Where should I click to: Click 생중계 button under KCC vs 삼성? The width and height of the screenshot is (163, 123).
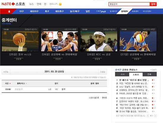click(x=97, y=59)
